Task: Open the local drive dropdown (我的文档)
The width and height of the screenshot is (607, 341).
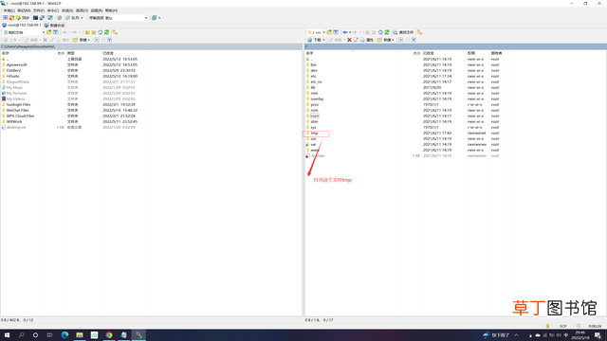Action: point(24,32)
